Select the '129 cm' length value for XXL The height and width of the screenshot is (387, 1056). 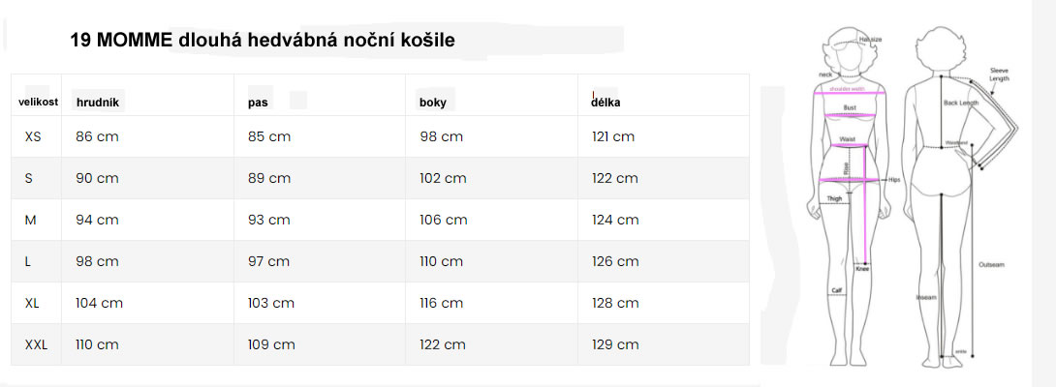pyautogui.click(x=615, y=344)
